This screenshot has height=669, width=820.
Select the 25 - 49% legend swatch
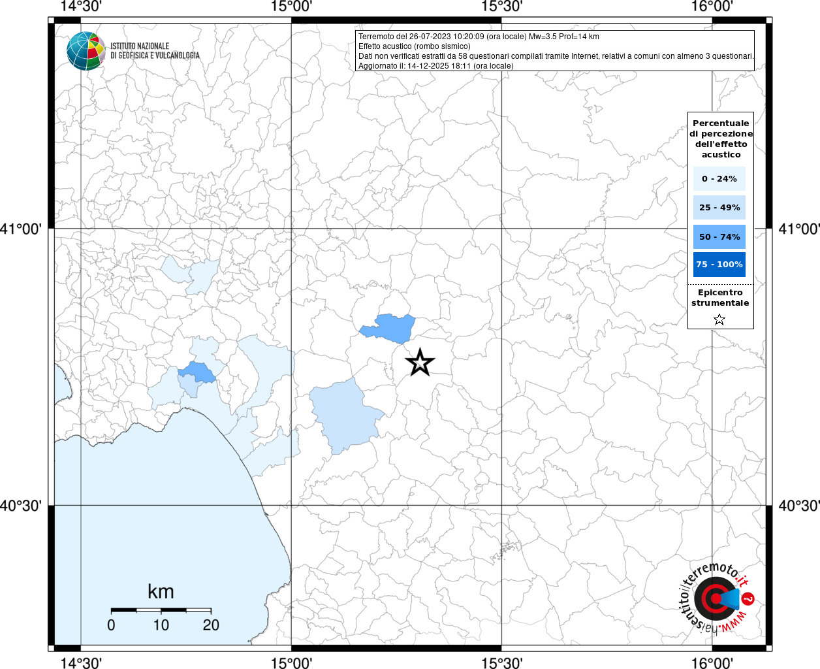click(x=719, y=207)
